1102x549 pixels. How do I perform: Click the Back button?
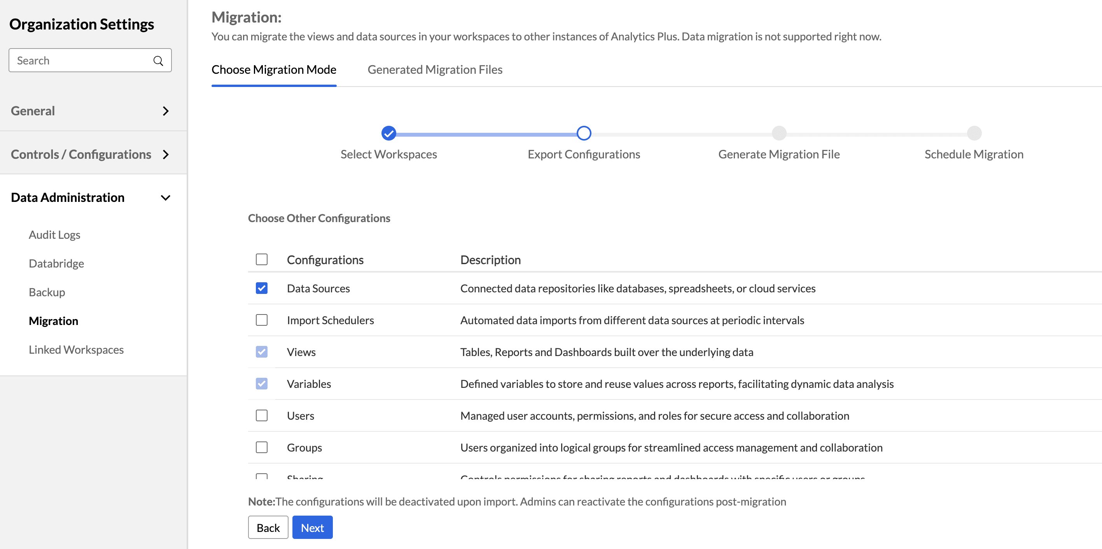tap(268, 528)
